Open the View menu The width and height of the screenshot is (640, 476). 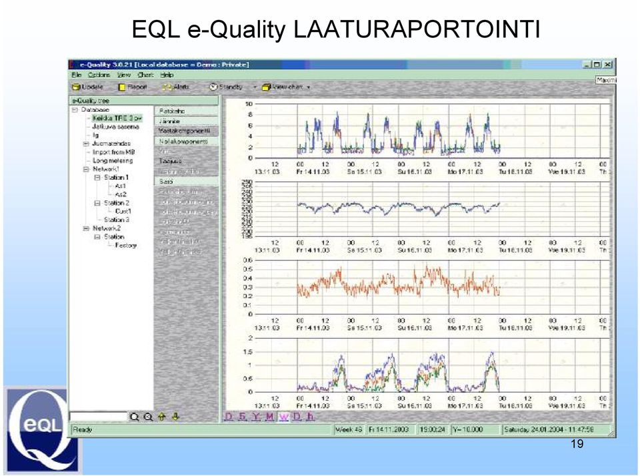coord(124,75)
